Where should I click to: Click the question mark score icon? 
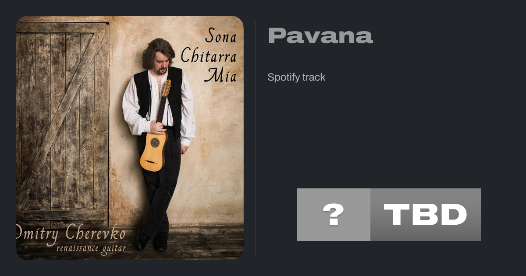point(334,215)
